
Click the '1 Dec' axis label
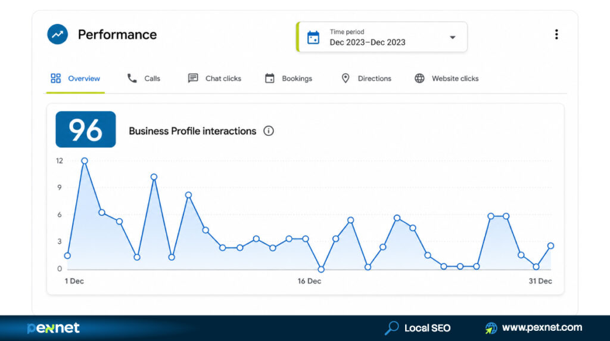(x=74, y=281)
